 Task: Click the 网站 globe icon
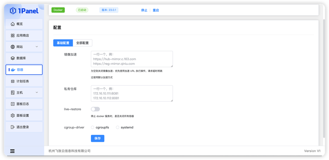pyautogui.click(x=13, y=47)
